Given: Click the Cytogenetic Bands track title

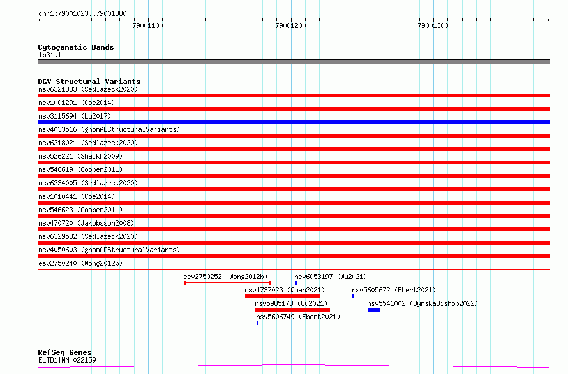Looking at the screenshot, I should tap(76, 47).
